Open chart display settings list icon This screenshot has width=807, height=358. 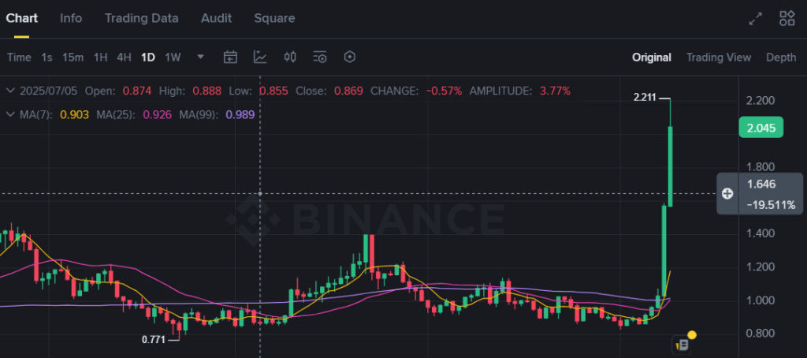[320, 57]
